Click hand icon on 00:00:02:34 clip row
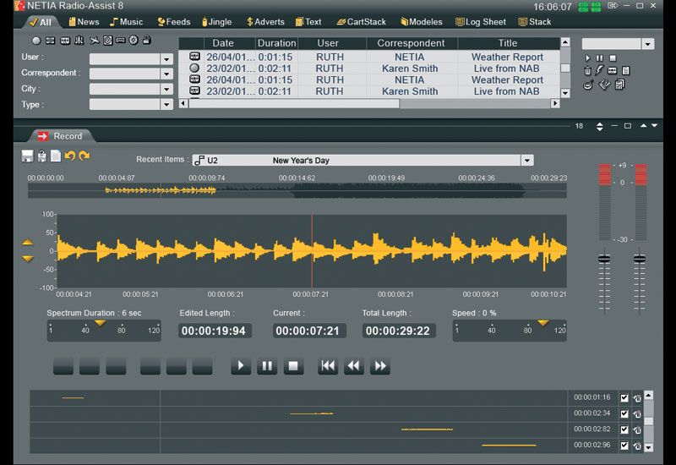Image resolution: width=676 pixels, height=465 pixels. click(x=637, y=414)
